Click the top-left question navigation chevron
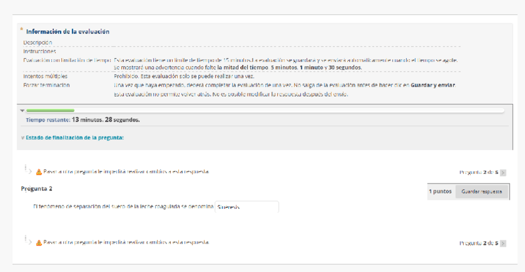The width and height of the screenshot is (525, 272). (x=29, y=171)
